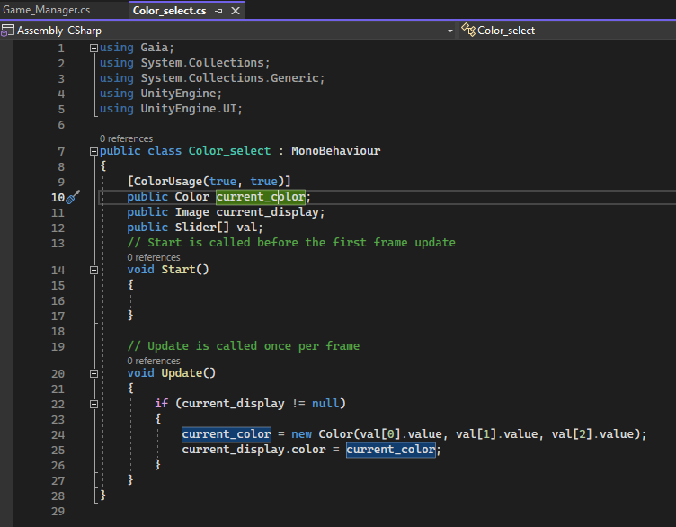The image size is (676, 527).
Task: Click the class icon beside Color_select
Action: 467,31
